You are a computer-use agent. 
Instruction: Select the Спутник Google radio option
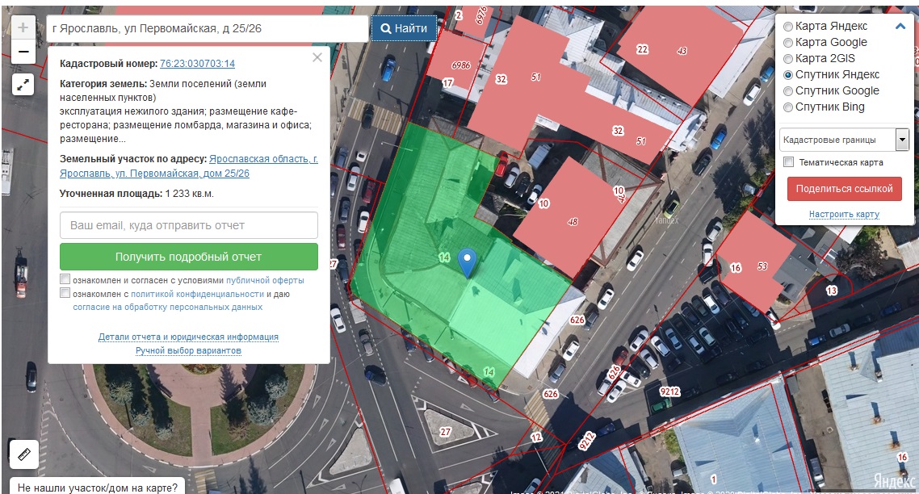tap(788, 91)
